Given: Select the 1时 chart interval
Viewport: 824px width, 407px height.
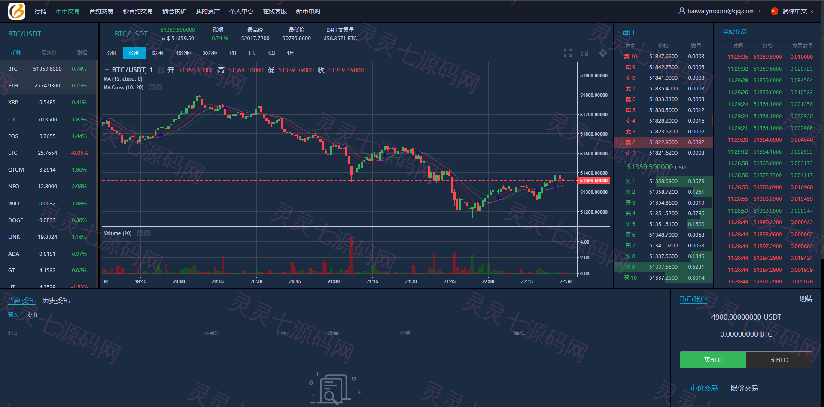Looking at the screenshot, I should (233, 53).
